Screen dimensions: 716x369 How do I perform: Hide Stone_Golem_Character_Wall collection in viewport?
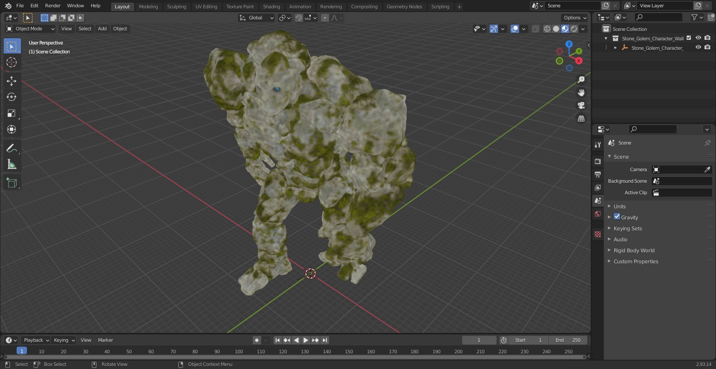(x=698, y=38)
